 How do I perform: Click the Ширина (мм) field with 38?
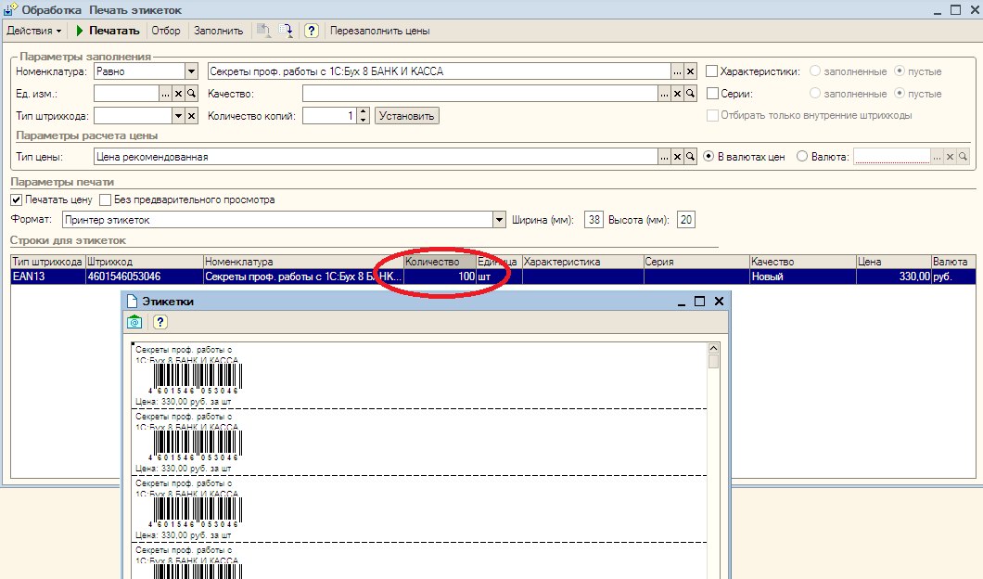point(594,220)
